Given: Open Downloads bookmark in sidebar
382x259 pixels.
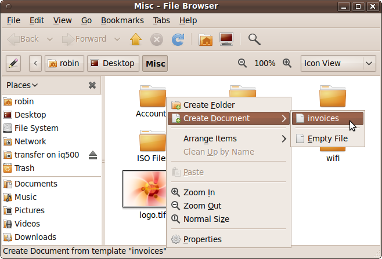Looking at the screenshot, I should pos(52,237).
